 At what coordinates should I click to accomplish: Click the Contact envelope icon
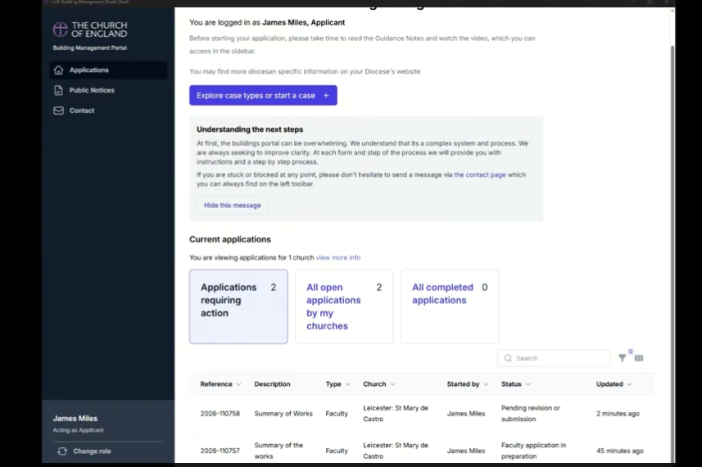[59, 111]
